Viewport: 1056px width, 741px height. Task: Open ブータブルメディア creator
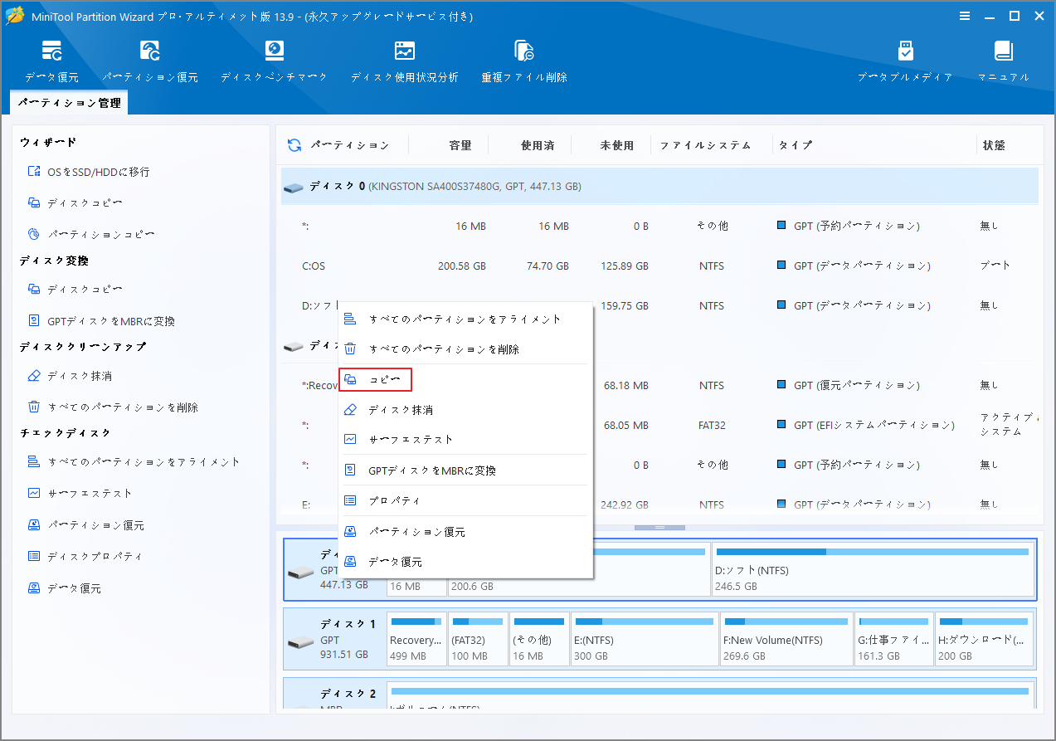[905, 61]
